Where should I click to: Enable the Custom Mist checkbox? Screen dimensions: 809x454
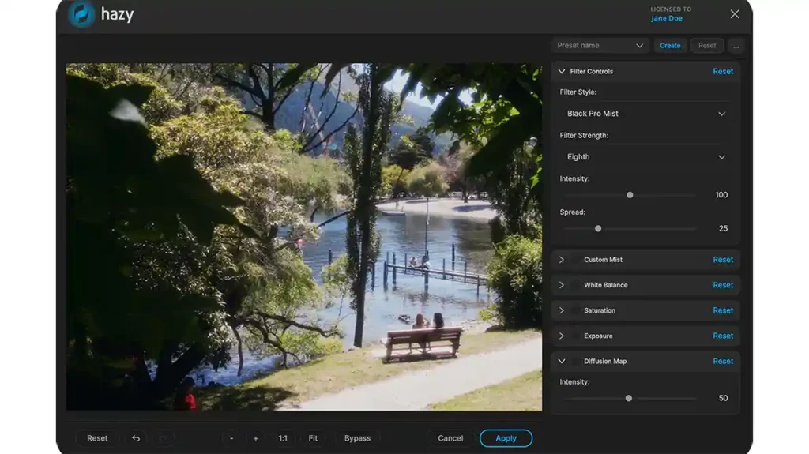point(575,260)
